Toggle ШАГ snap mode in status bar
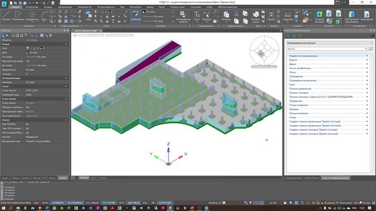Screen dimensions: 376x211 (x=36, y=203)
